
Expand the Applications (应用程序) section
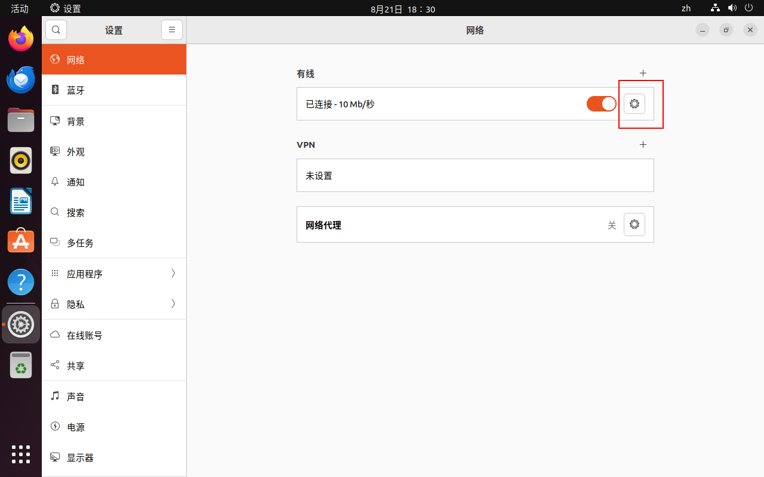point(113,274)
